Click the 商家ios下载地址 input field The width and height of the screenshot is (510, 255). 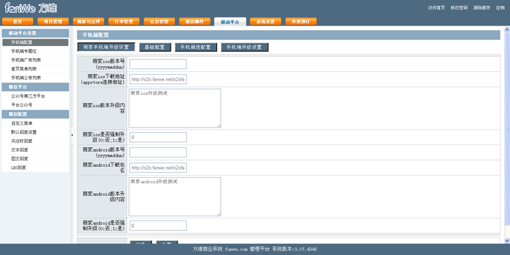158,79
